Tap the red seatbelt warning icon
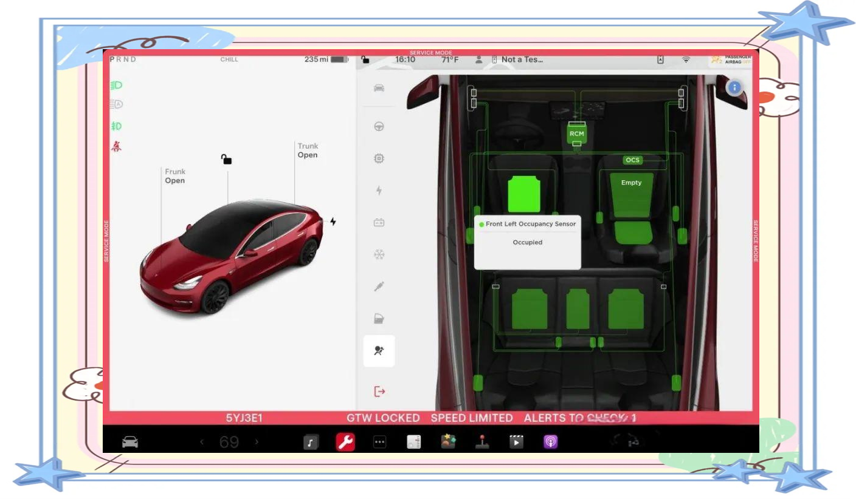 (116, 146)
